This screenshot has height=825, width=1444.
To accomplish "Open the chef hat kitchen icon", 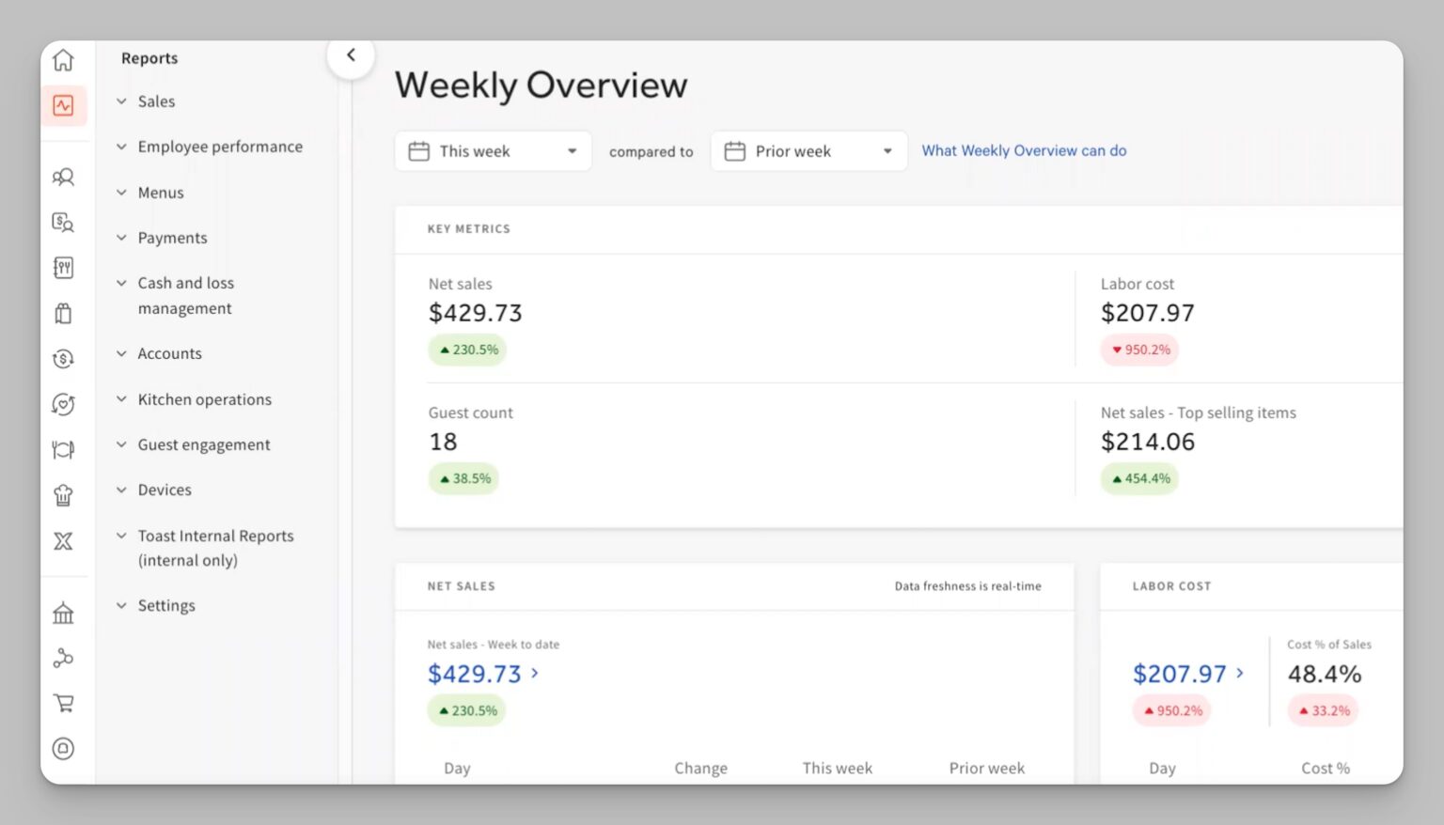I will [x=63, y=495].
